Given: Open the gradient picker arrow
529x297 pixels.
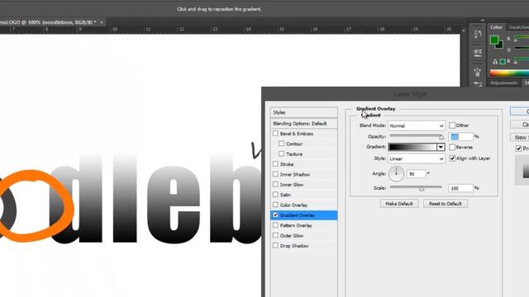Looking at the screenshot, I should coord(441,147).
